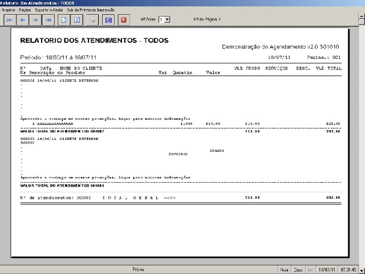
Task: Go to previous page arrow
Action: [x=23, y=20]
